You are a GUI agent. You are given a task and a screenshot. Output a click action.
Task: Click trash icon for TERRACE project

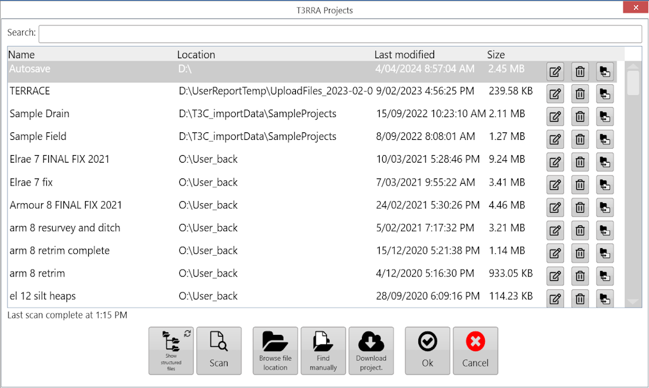point(580,94)
